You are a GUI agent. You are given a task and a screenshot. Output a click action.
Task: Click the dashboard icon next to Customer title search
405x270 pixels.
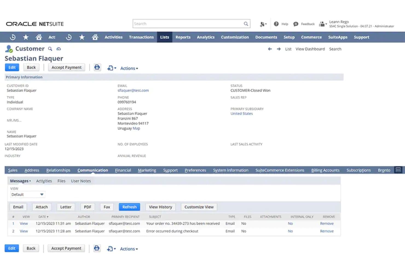click(59, 49)
